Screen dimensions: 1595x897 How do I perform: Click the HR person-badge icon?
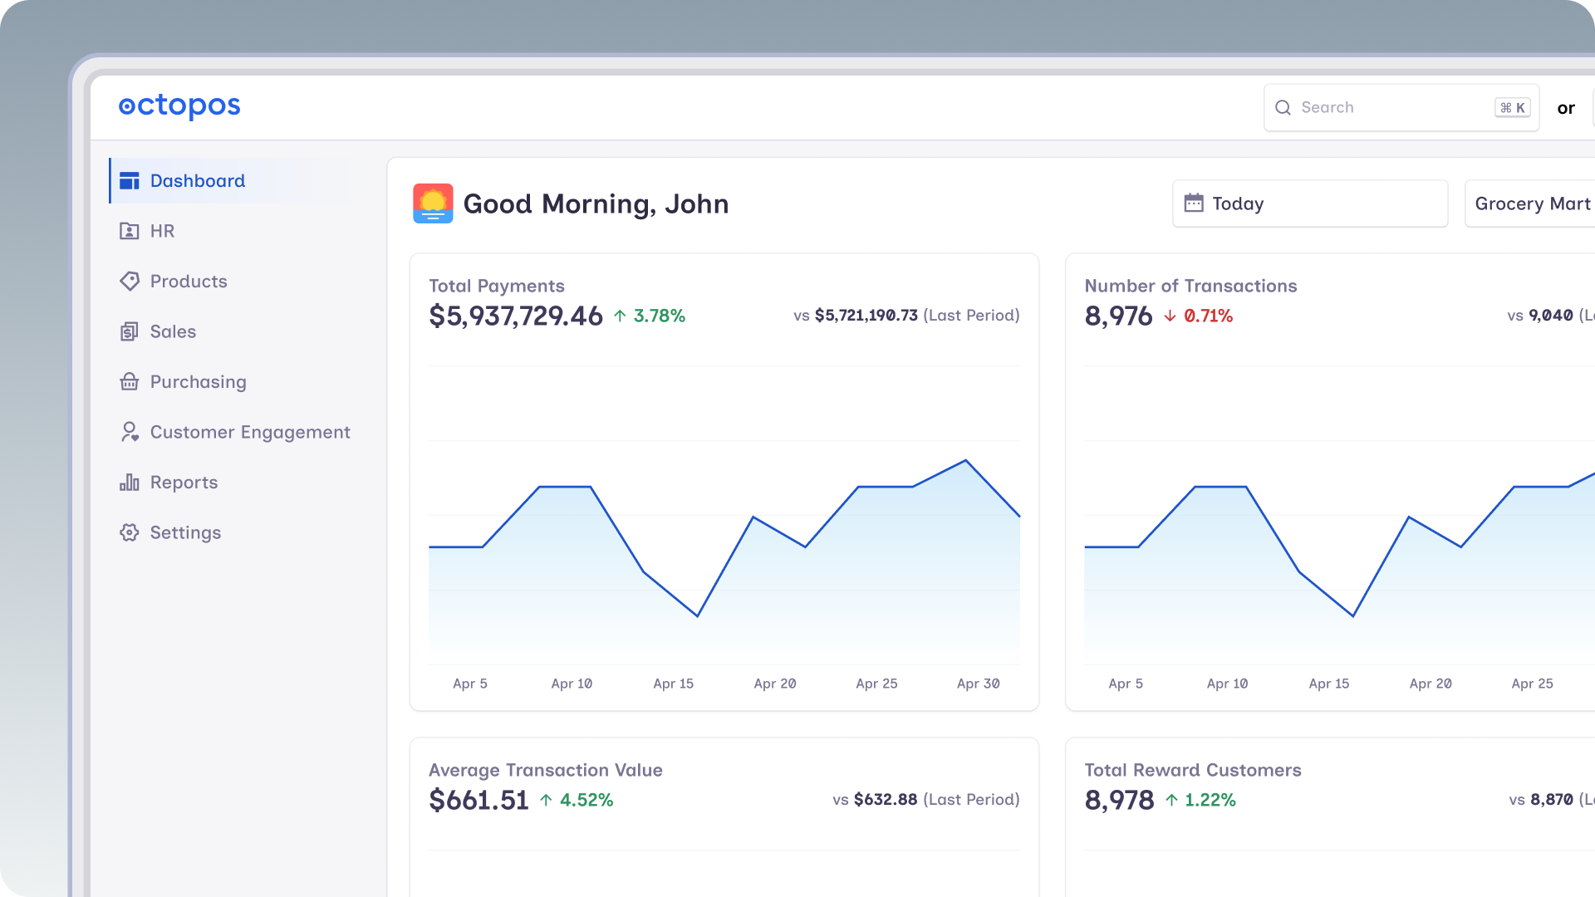tap(129, 231)
